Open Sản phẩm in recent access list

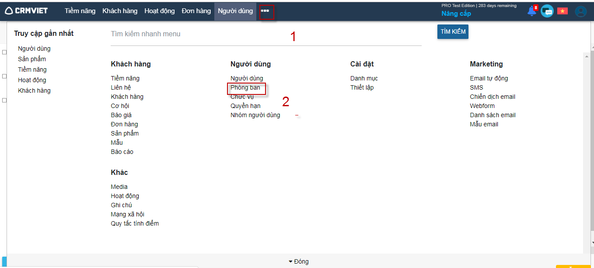coord(32,59)
